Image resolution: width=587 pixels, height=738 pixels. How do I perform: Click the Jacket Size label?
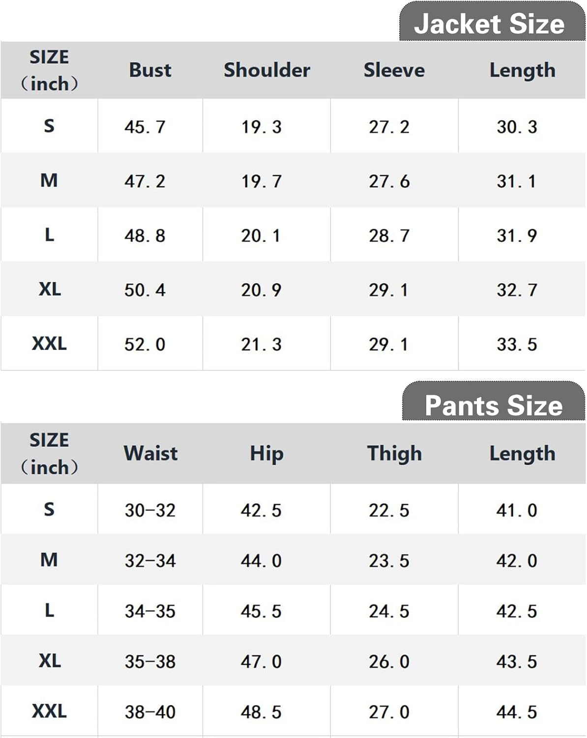[x=489, y=24]
